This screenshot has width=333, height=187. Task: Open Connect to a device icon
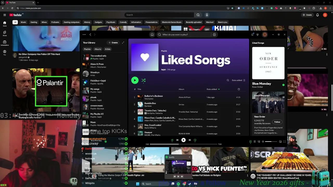click(259, 142)
